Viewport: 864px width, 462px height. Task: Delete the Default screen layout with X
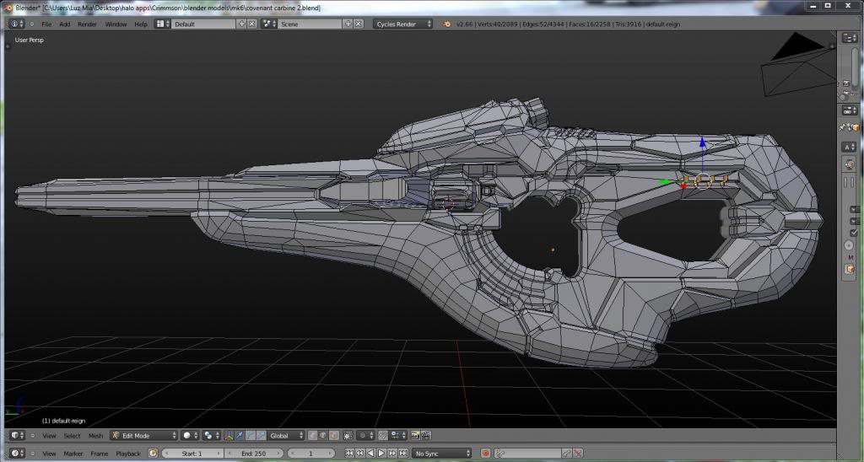click(251, 24)
